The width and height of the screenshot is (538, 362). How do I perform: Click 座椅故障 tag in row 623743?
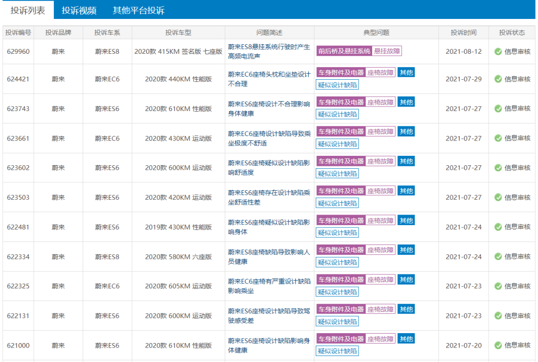[x=381, y=102]
